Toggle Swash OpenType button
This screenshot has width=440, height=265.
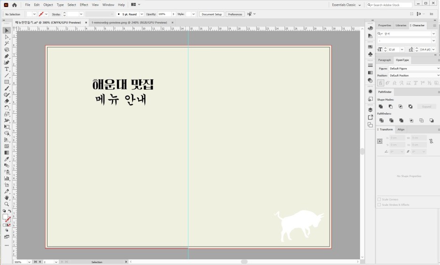[x=401, y=83]
